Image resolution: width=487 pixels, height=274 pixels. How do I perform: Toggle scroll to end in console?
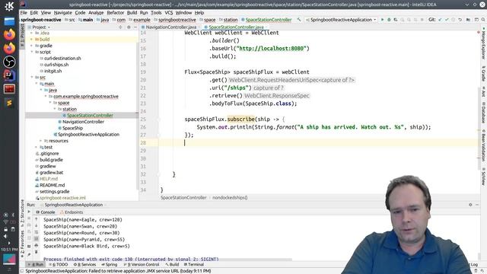(36, 238)
